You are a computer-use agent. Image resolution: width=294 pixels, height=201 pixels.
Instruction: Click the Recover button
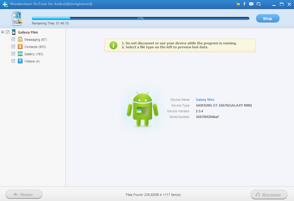point(269,195)
